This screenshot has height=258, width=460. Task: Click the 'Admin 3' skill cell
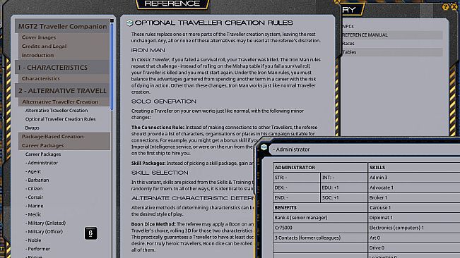pos(414,178)
